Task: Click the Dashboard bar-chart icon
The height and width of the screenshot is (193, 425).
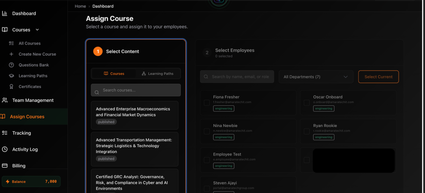Action: coord(5,13)
